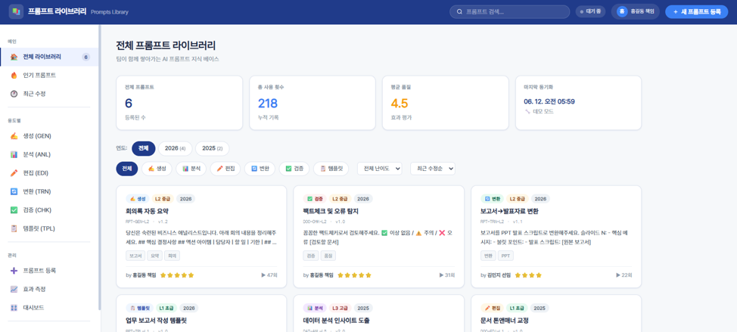Open 최근 수정 in the sidebar
The width and height of the screenshot is (737, 332).
[49, 94]
